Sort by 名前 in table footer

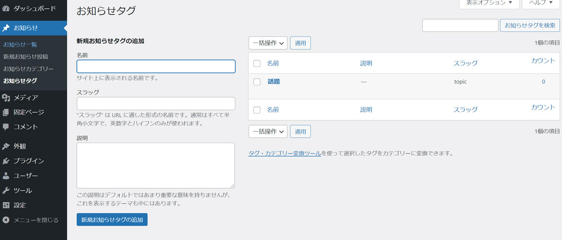[273, 109]
